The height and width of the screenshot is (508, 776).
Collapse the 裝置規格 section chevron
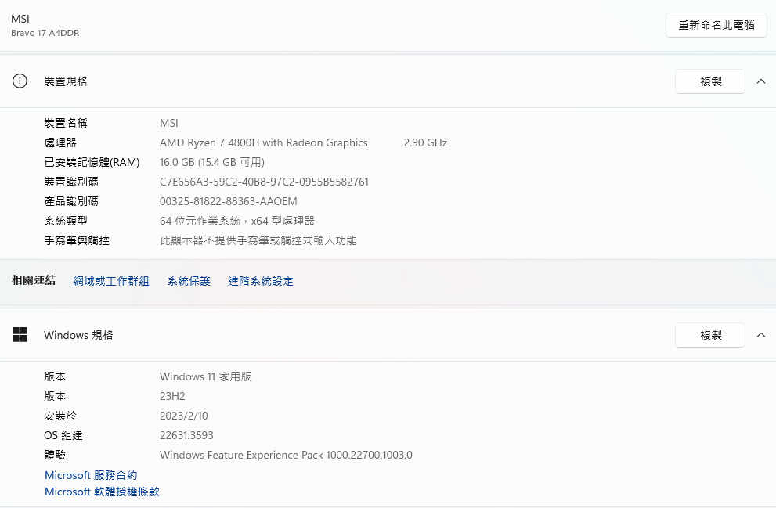pos(760,81)
